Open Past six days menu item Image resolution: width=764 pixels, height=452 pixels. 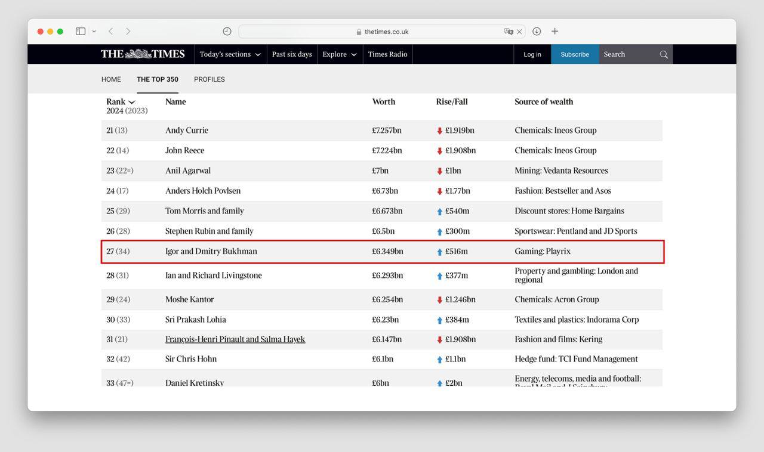pyautogui.click(x=292, y=54)
